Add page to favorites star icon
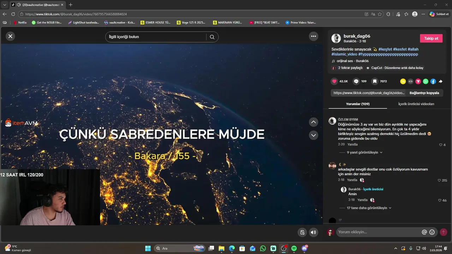This screenshot has height=254, width=452. (x=380, y=14)
